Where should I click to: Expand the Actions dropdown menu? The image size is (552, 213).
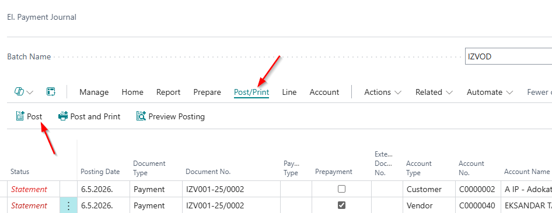coord(383,93)
